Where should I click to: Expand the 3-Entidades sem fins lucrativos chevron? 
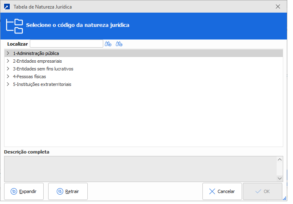[8, 69]
